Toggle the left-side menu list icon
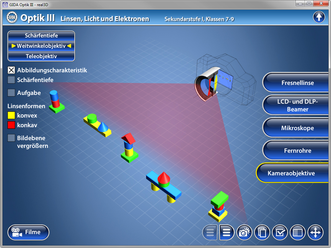The image size is (331, 248). 210,232
